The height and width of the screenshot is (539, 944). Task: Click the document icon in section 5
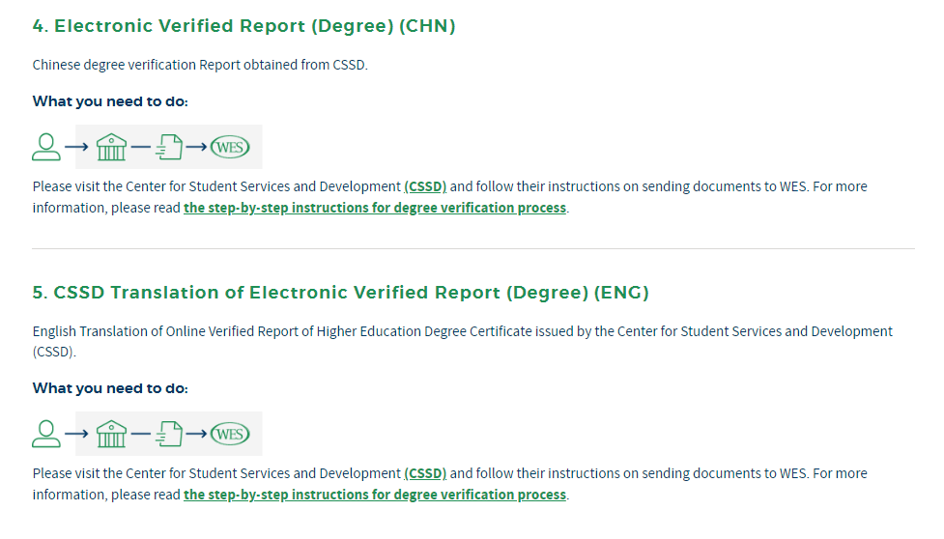(169, 434)
